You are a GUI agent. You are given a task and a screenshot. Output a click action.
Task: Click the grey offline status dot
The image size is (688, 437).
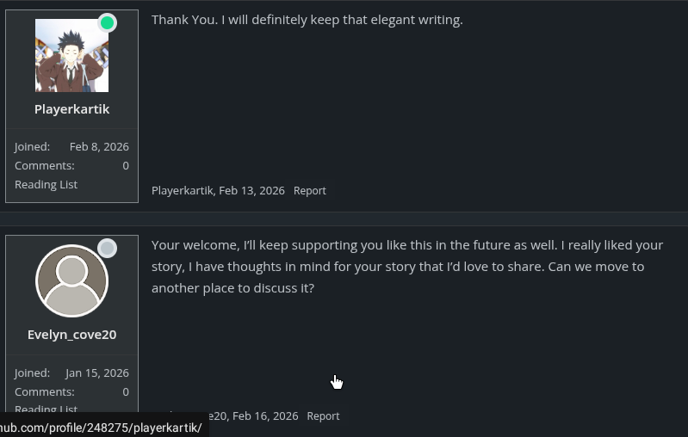coord(107,249)
